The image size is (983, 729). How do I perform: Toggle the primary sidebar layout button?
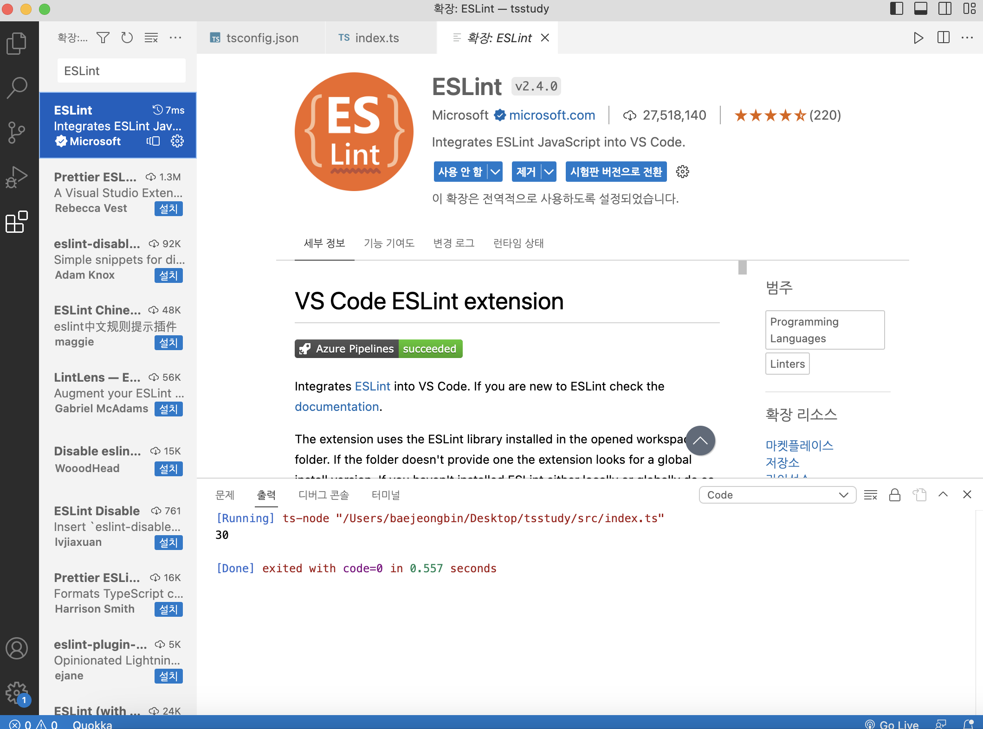tap(896, 9)
